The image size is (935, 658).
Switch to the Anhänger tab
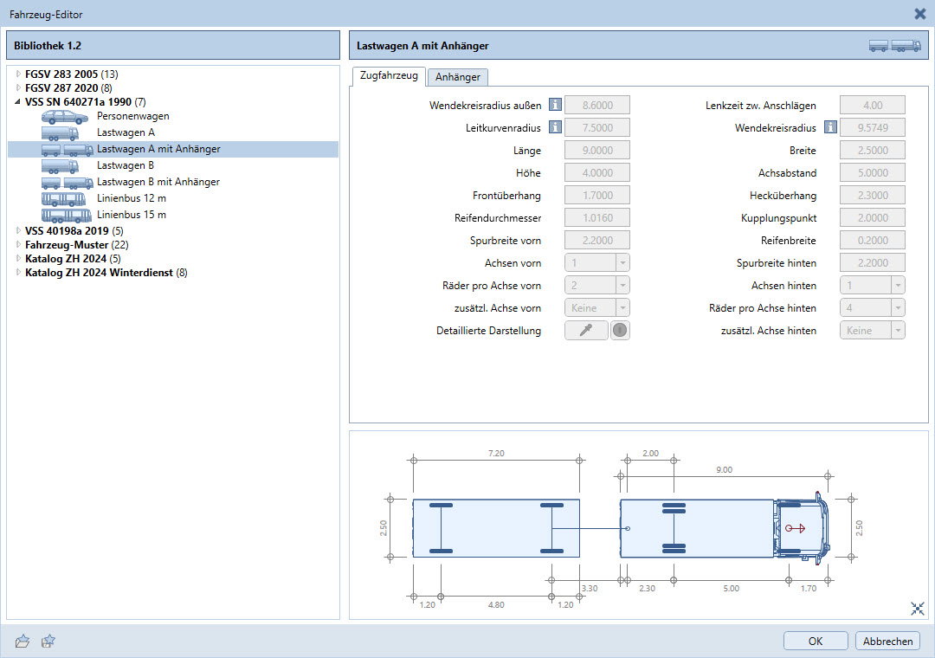[458, 77]
